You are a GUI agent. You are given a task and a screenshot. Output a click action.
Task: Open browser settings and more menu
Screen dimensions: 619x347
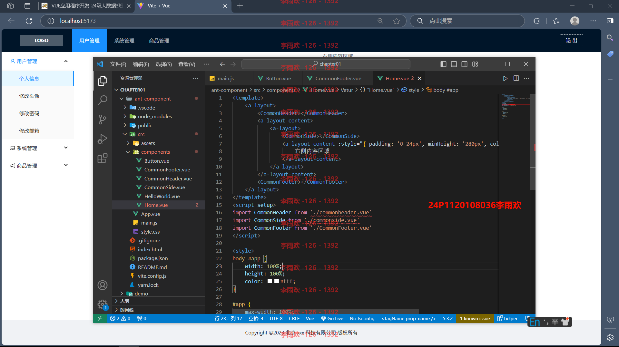tap(593, 21)
